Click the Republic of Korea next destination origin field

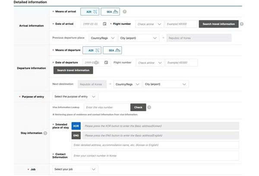coord(92,84)
